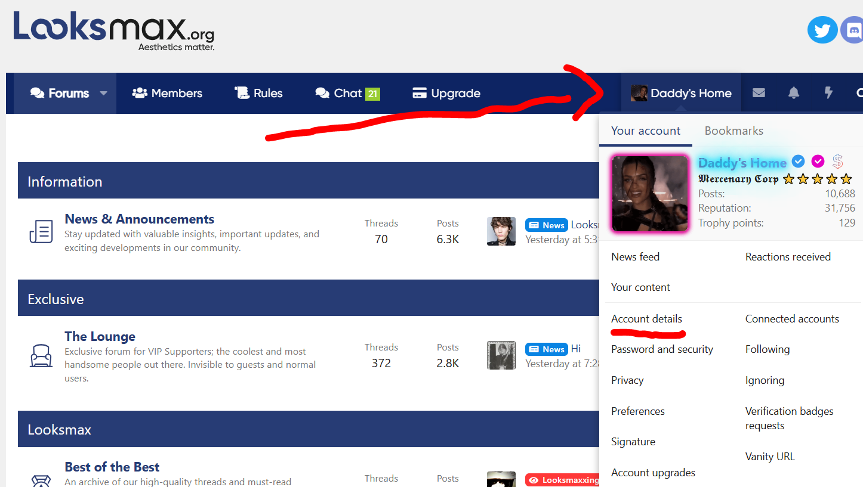Click the Rules scroll icon
The height and width of the screenshot is (487, 863).
tap(242, 93)
